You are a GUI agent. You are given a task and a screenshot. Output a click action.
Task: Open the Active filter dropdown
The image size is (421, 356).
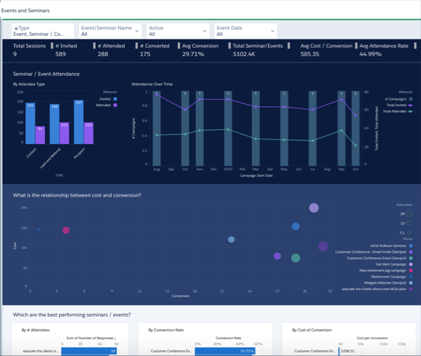click(x=177, y=31)
